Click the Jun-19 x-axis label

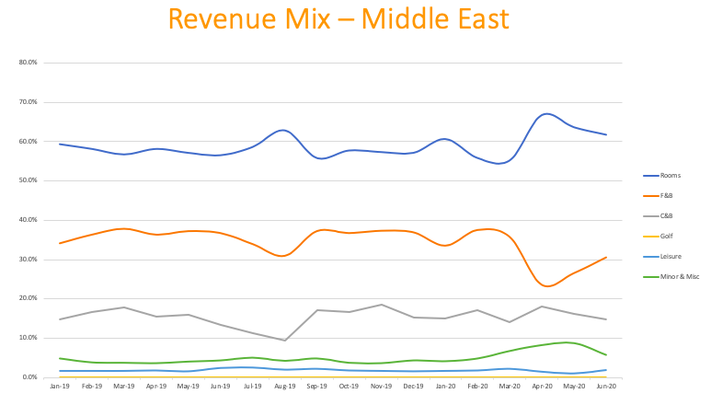coord(221,387)
